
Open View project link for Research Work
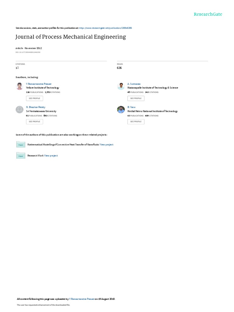[51, 156]
